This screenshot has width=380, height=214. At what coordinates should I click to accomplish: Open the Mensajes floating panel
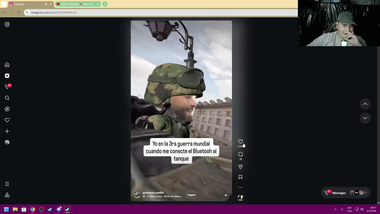coord(346,193)
